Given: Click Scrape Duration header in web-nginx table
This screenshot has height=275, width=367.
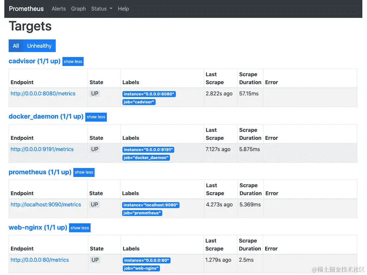Looking at the screenshot, I should [x=250, y=245].
